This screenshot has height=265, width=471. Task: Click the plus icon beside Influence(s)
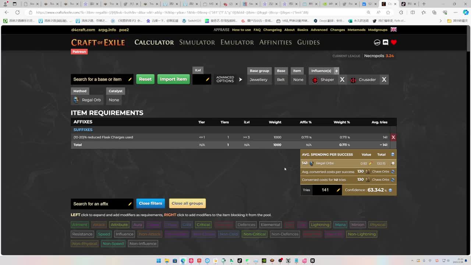[x=336, y=71]
